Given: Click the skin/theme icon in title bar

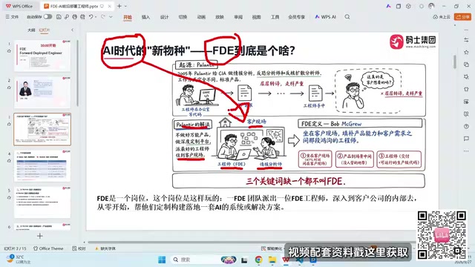Looking at the screenshot, I should click(408, 6).
